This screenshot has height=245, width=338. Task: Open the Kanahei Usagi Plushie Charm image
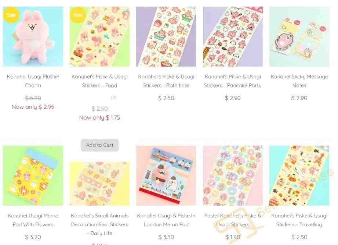[x=33, y=36]
